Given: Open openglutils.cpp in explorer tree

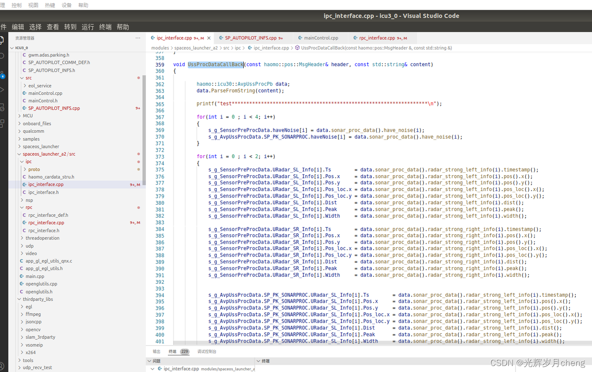Looking at the screenshot, I should pyautogui.click(x=76, y=284).
